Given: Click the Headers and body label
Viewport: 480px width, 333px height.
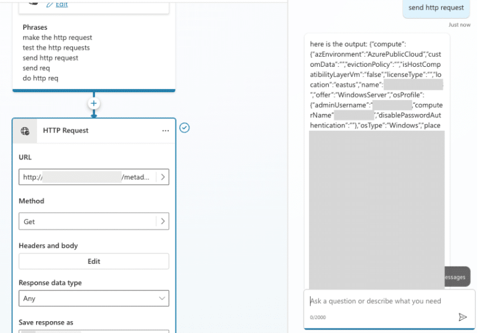Looking at the screenshot, I should click(48, 245).
